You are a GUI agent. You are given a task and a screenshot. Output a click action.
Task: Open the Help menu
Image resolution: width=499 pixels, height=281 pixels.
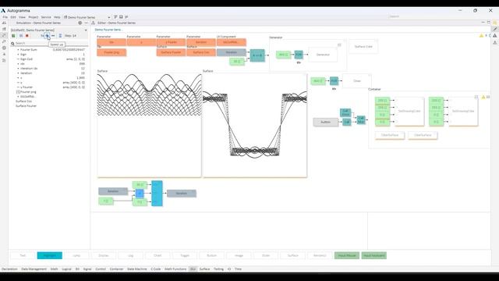[x=57, y=17]
